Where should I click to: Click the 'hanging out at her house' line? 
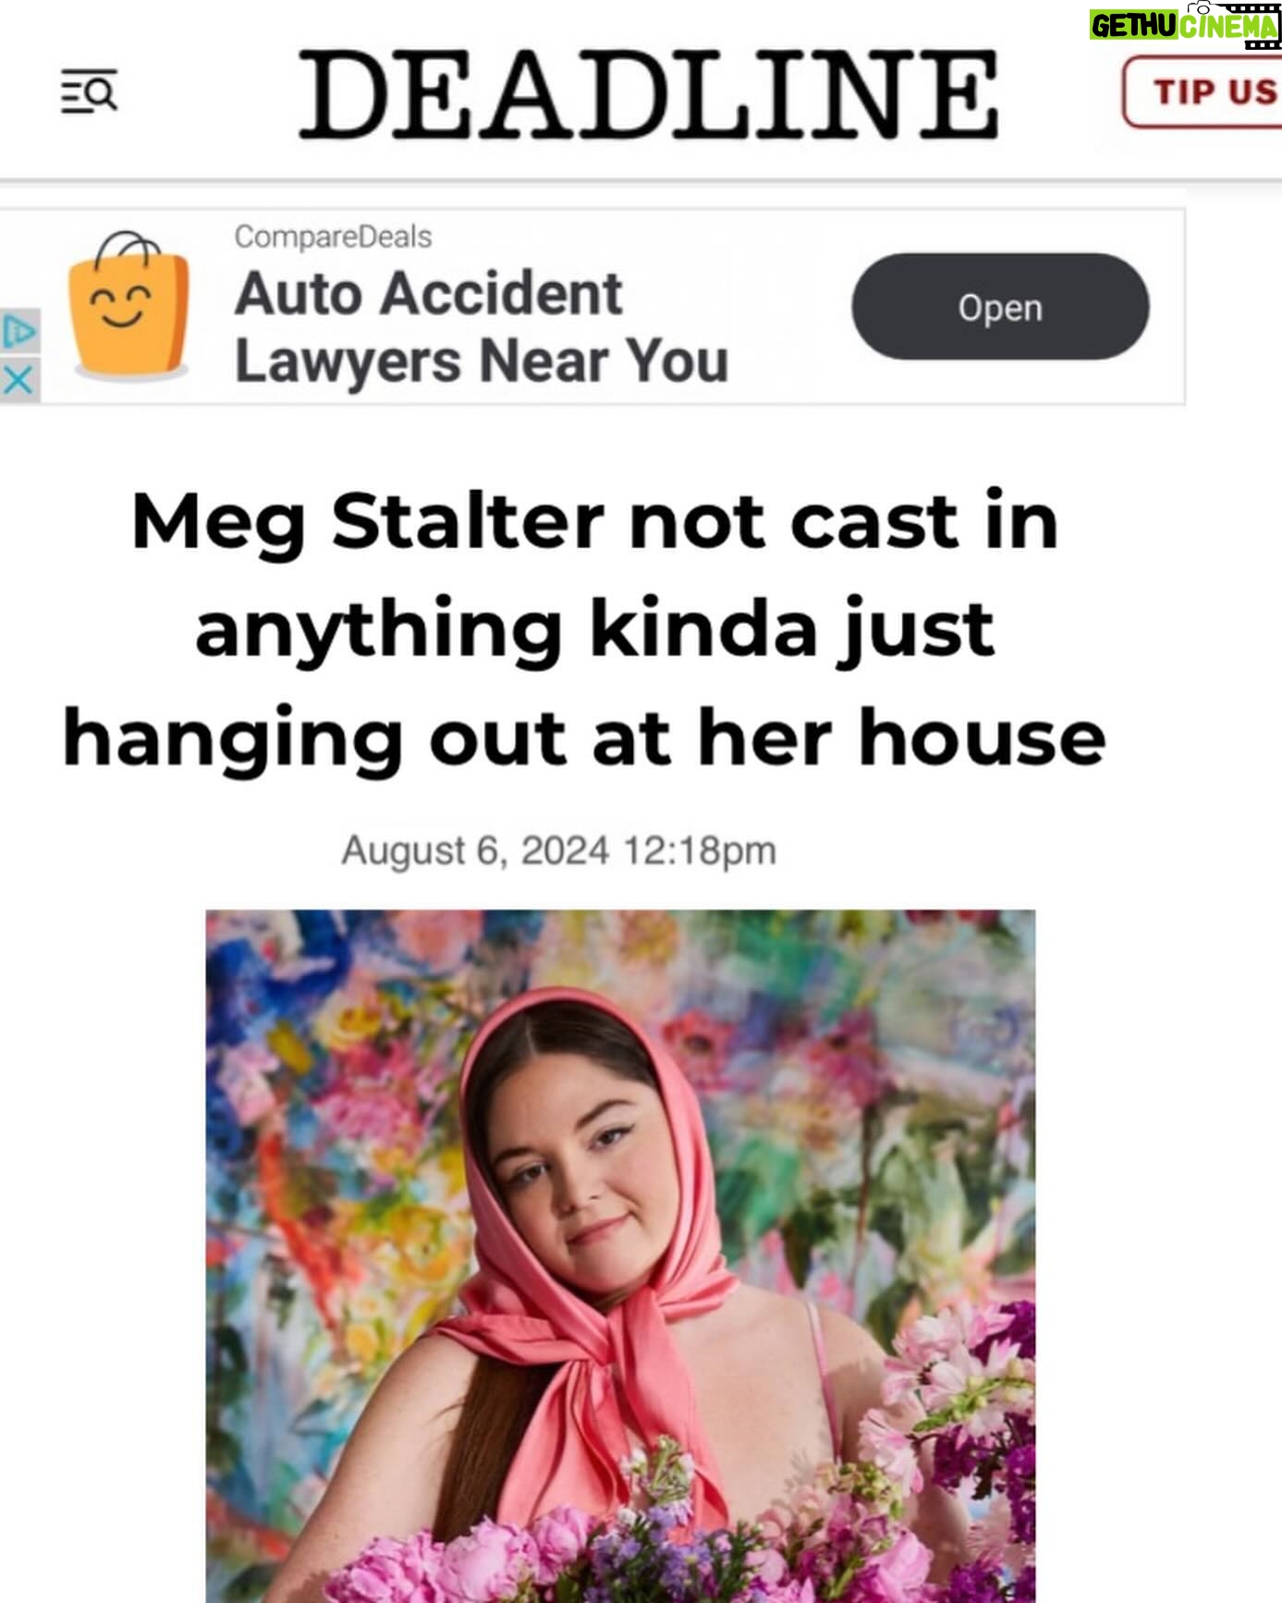pyautogui.click(x=584, y=739)
